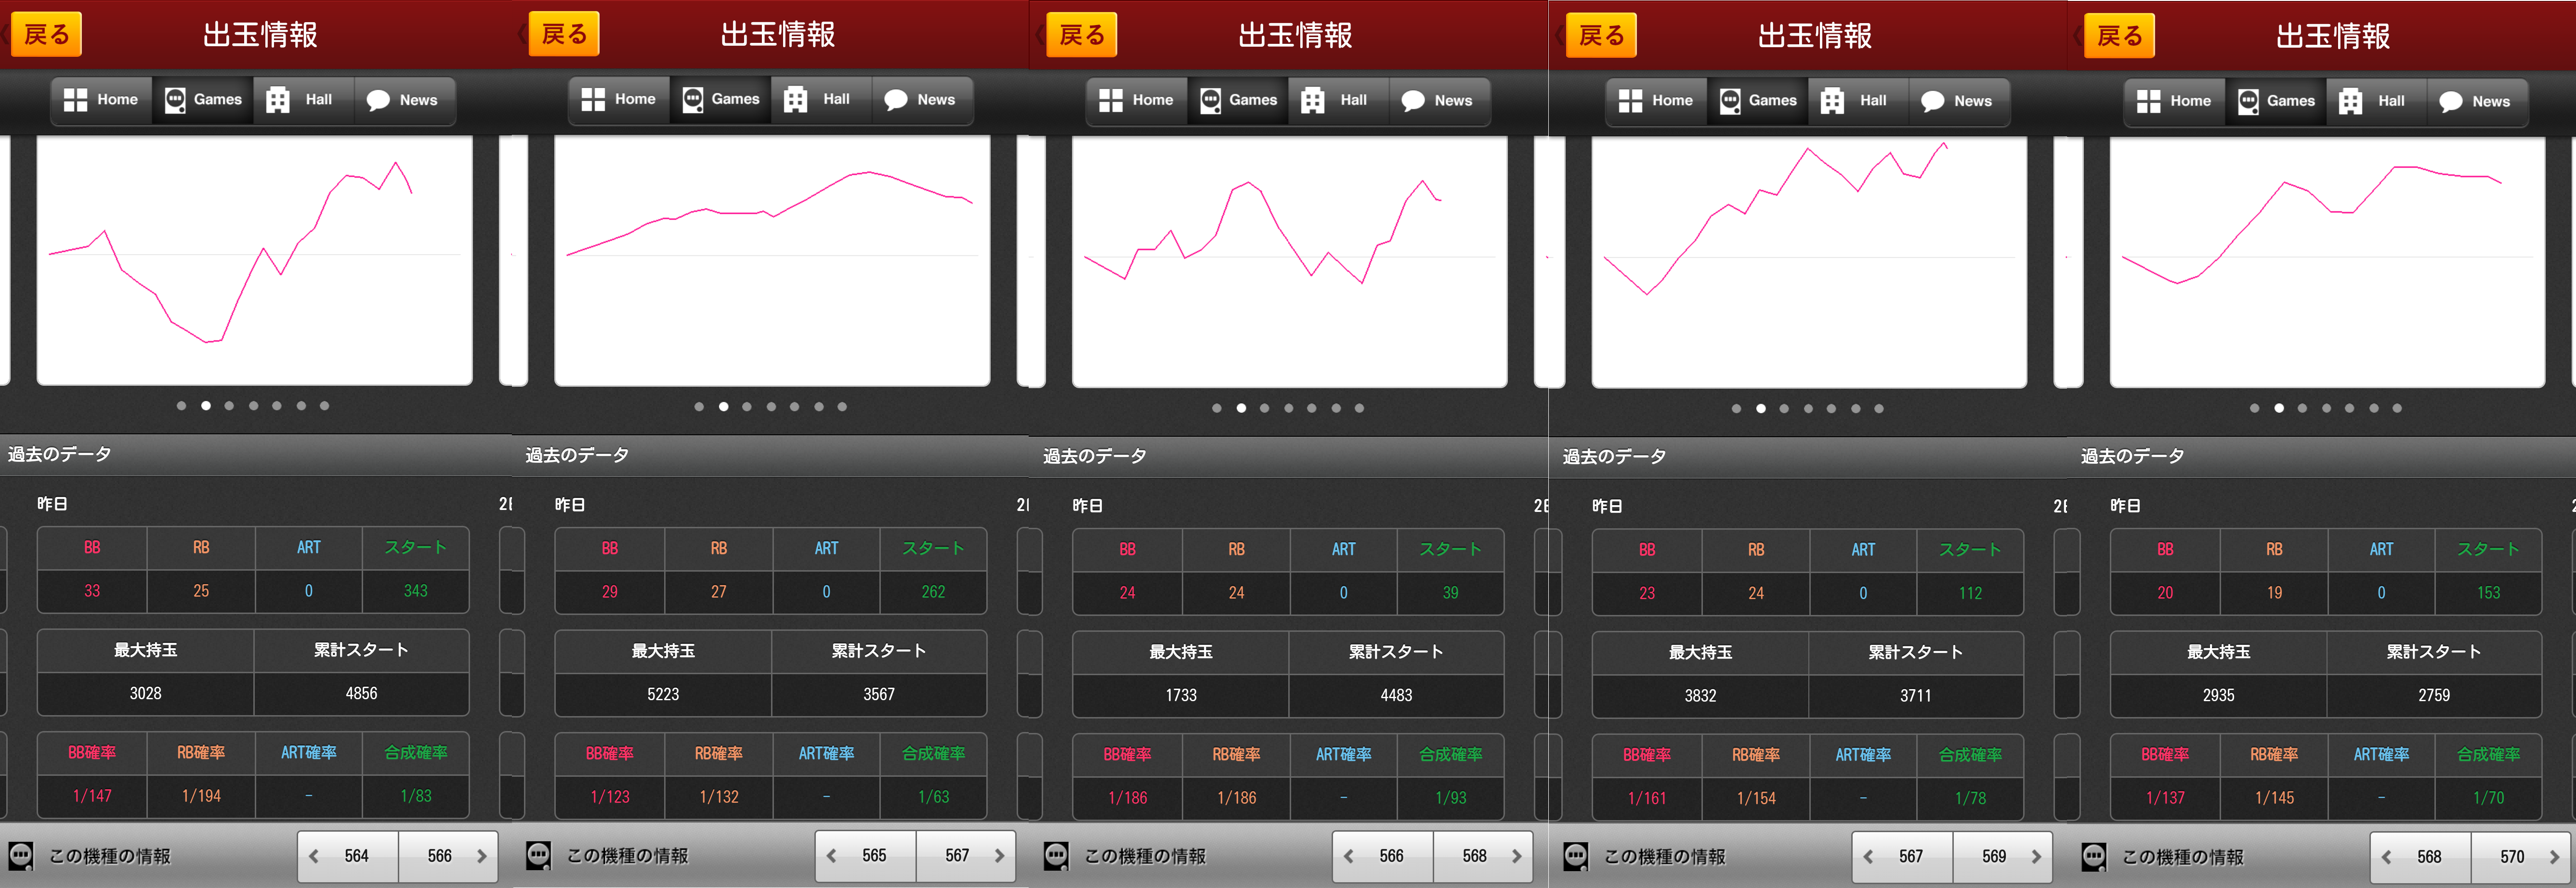Open News tab in the 564/566 panel

[404, 100]
